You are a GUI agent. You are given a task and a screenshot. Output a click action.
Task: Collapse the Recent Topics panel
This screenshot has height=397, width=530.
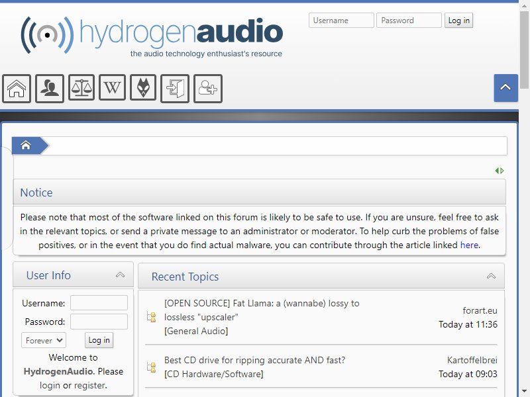click(491, 276)
